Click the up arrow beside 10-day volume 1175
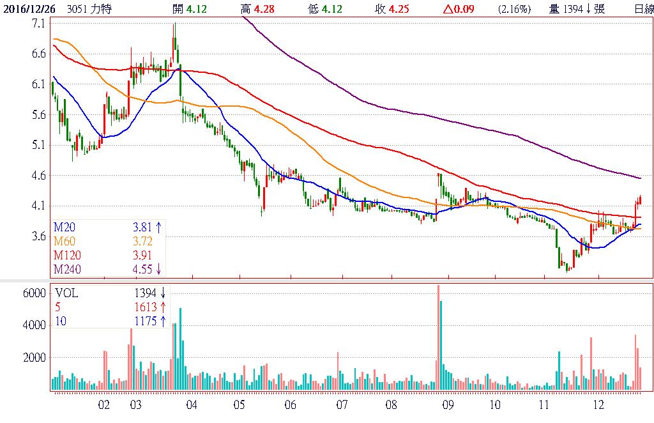The height and width of the screenshot is (423, 654). point(163,321)
